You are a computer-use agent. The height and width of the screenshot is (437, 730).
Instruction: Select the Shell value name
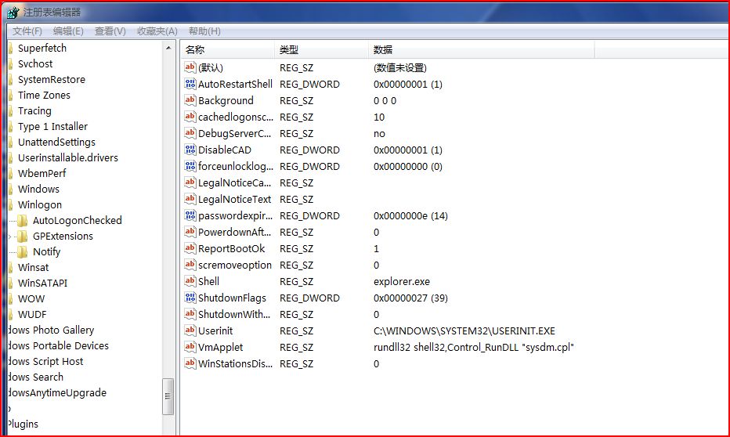(208, 282)
